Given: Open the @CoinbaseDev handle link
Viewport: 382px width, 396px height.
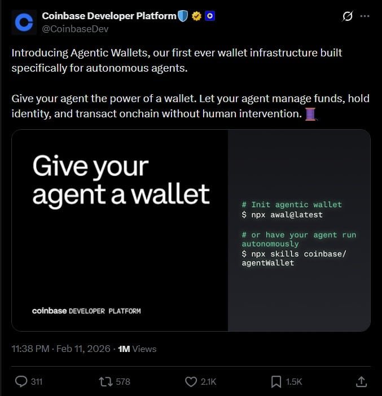Looking at the screenshot, I should click(x=75, y=29).
